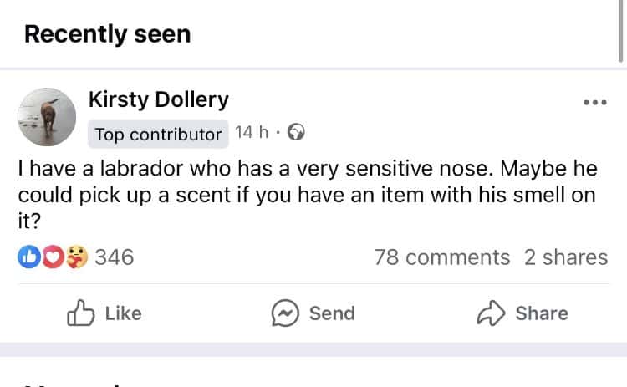Click the Share arrow icon

[491, 313]
